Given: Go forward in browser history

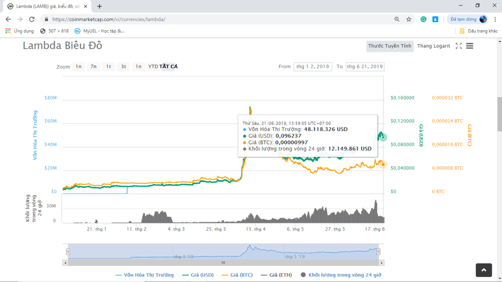Looking at the screenshot, I should [x=20, y=19].
